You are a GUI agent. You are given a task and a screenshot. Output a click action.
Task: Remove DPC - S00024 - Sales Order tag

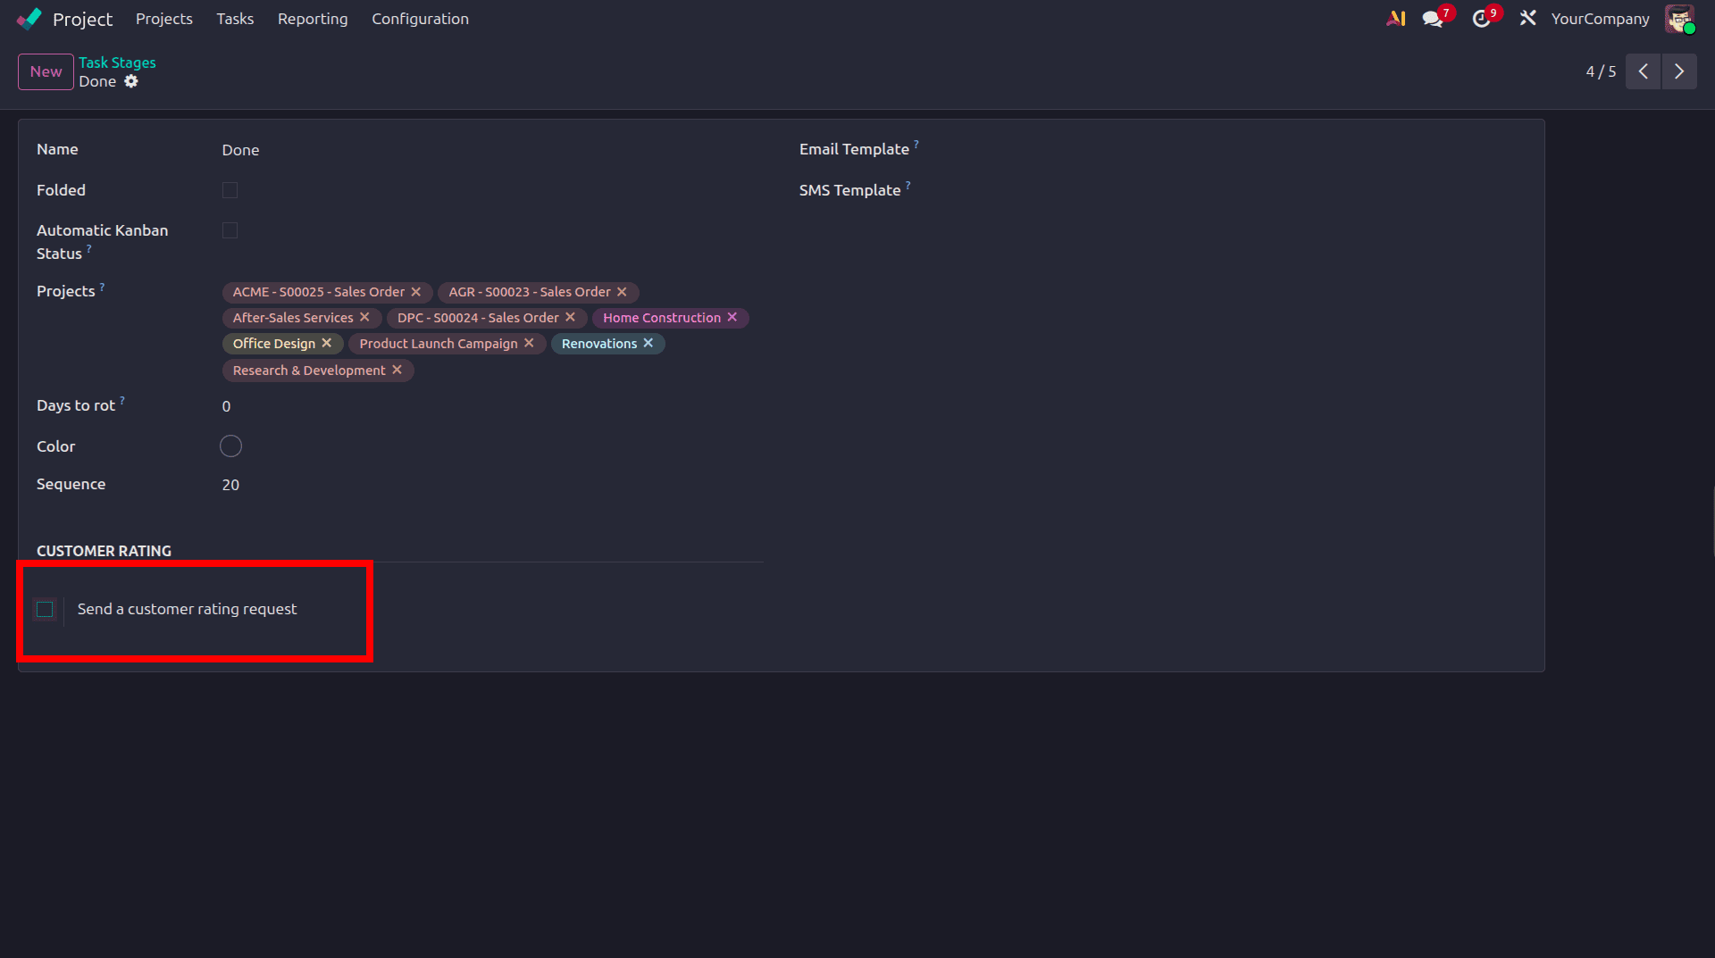click(570, 317)
